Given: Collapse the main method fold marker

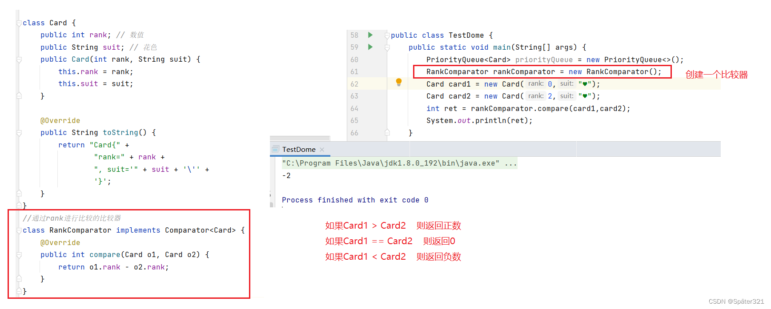Looking at the screenshot, I should coord(387,48).
